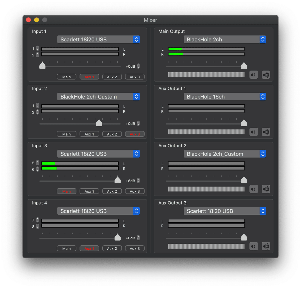Image resolution: width=301 pixels, height=288 pixels.
Task: Click Aux Output 1 volume slider handle
Action: (x=244, y=123)
